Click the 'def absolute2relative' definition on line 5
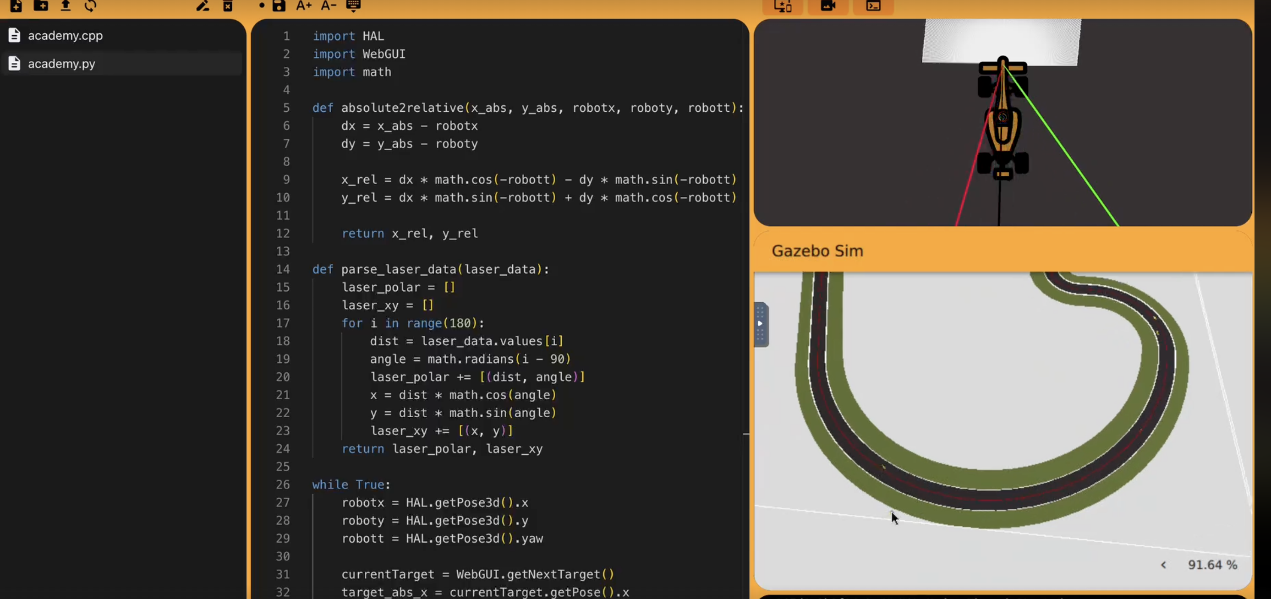 pos(528,108)
